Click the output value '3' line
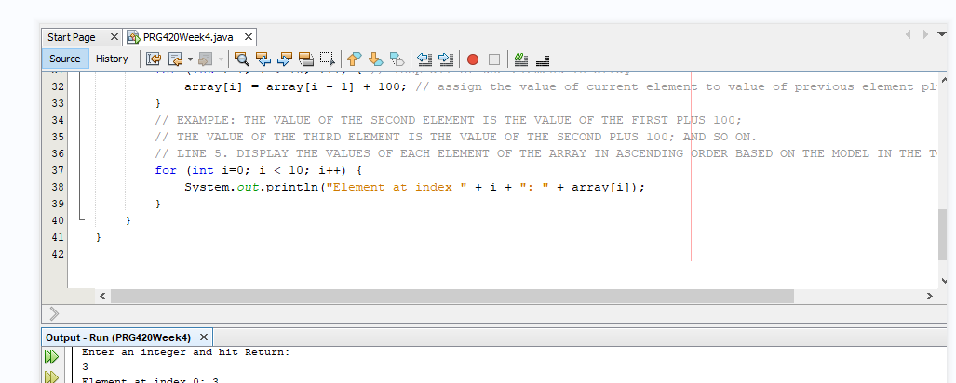The width and height of the screenshot is (956, 383). coord(85,366)
